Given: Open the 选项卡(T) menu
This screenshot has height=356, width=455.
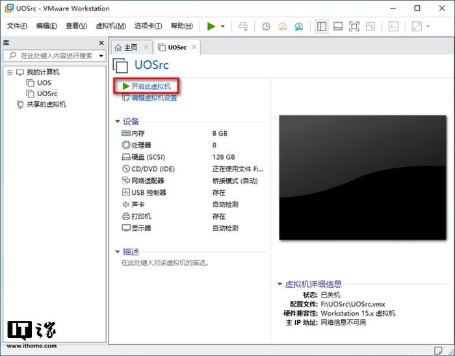Looking at the screenshot, I should tap(148, 26).
